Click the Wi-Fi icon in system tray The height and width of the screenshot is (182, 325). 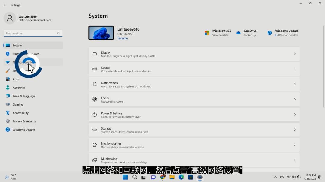point(289,177)
